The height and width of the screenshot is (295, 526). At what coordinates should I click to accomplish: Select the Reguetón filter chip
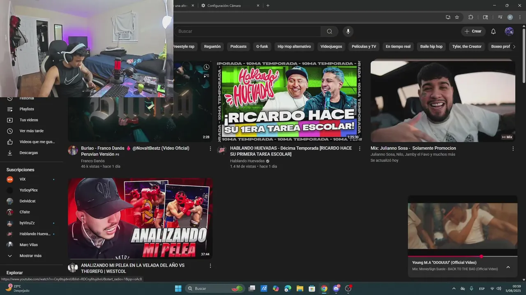pos(212,47)
